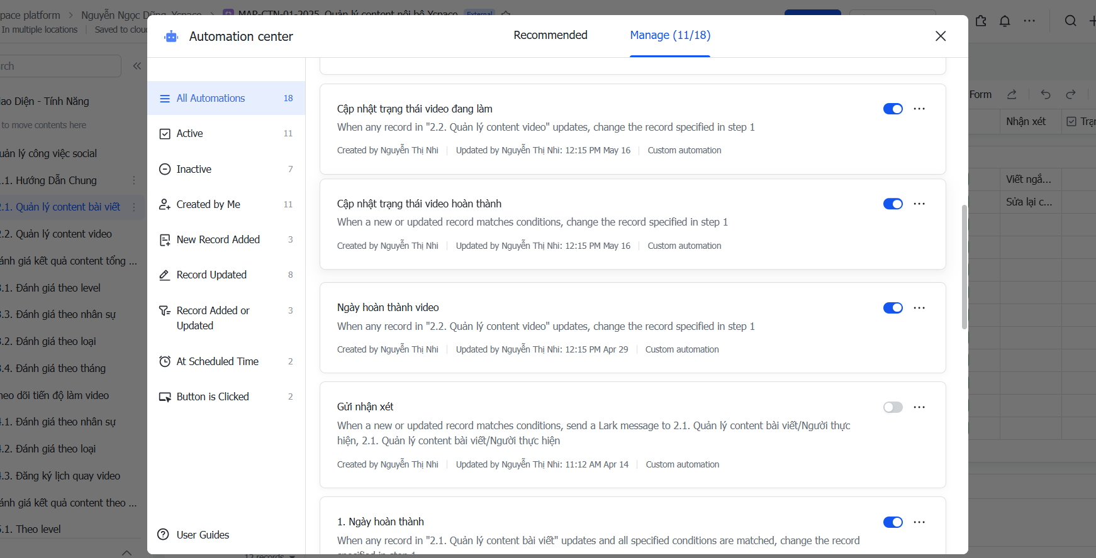Viewport: 1096px width, 558px height.
Task: Filter by Active automations
Action: pos(226,133)
